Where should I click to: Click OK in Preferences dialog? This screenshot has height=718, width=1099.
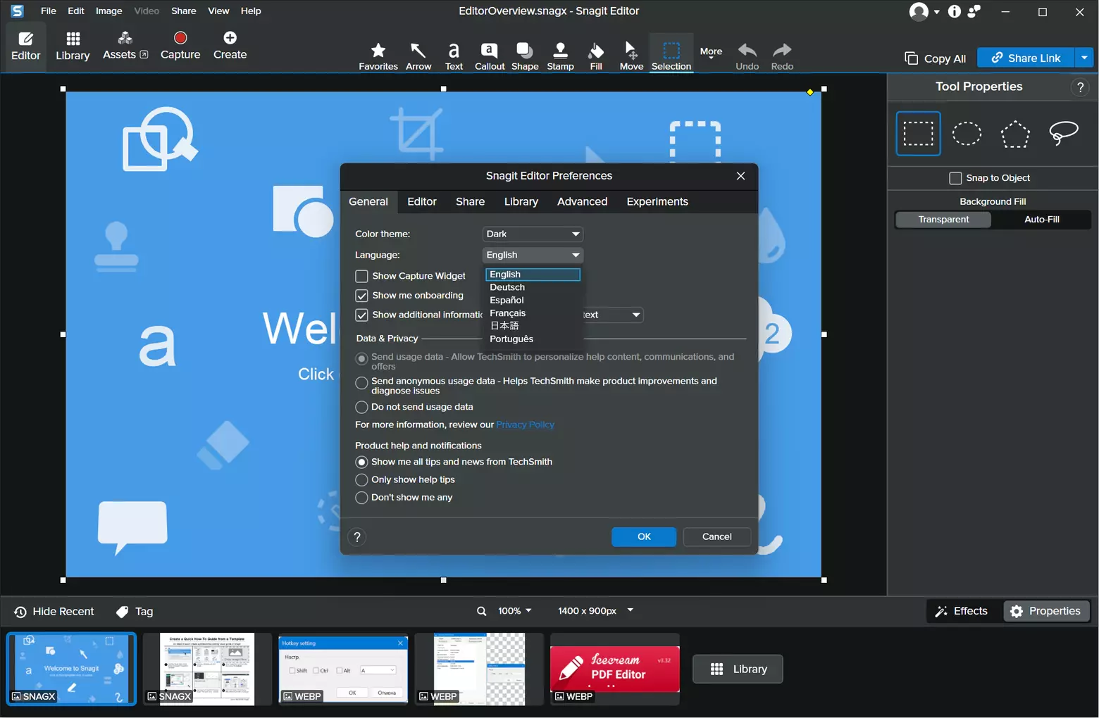pyautogui.click(x=644, y=537)
